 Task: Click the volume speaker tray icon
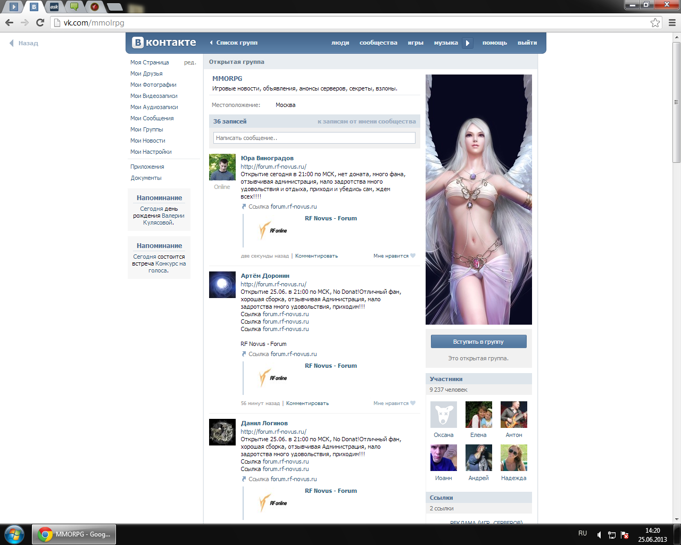click(x=599, y=535)
